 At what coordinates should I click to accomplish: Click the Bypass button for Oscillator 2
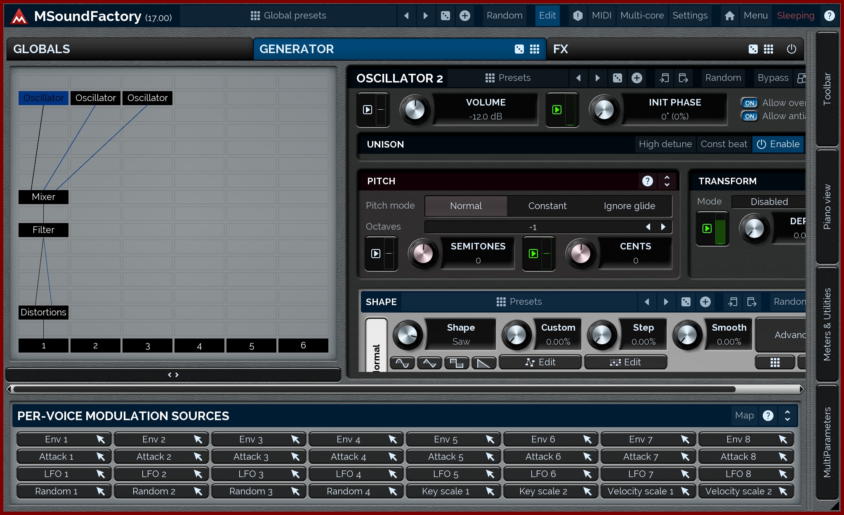[773, 78]
